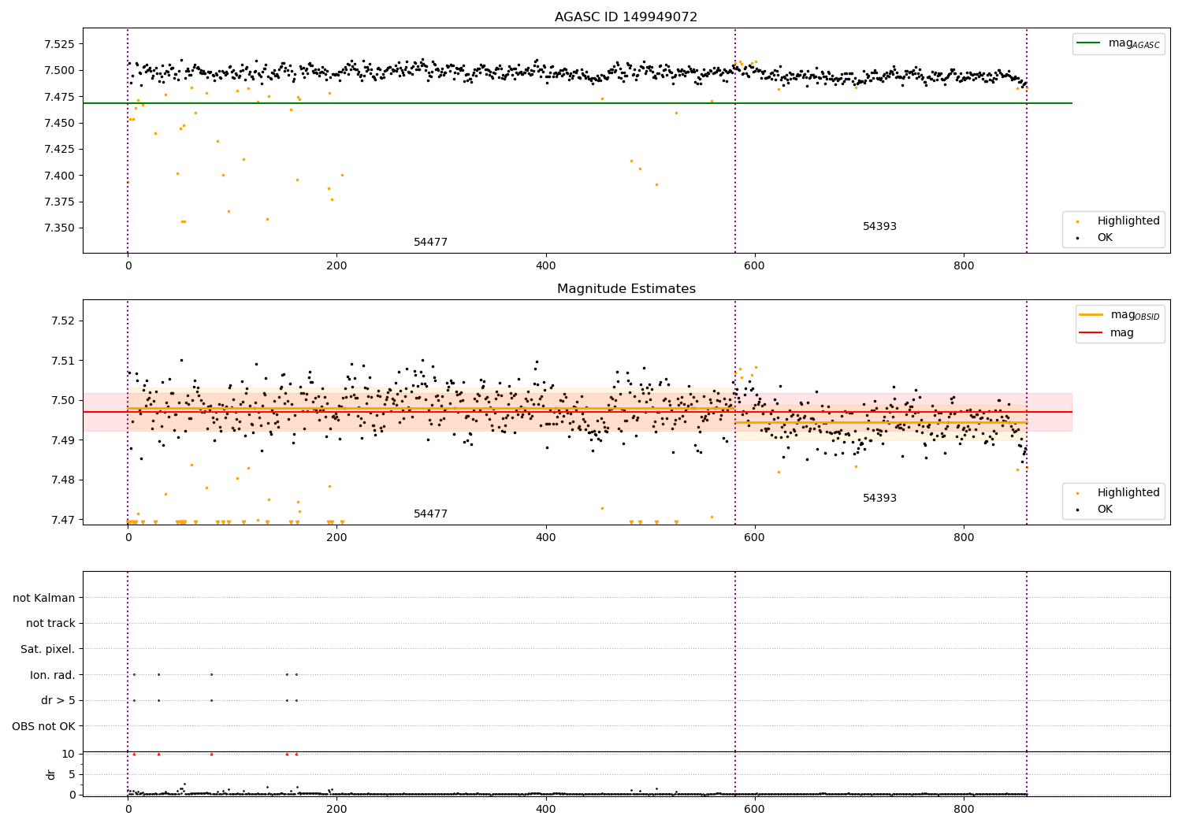Click the 7.400 y-axis tick label

tap(60, 176)
